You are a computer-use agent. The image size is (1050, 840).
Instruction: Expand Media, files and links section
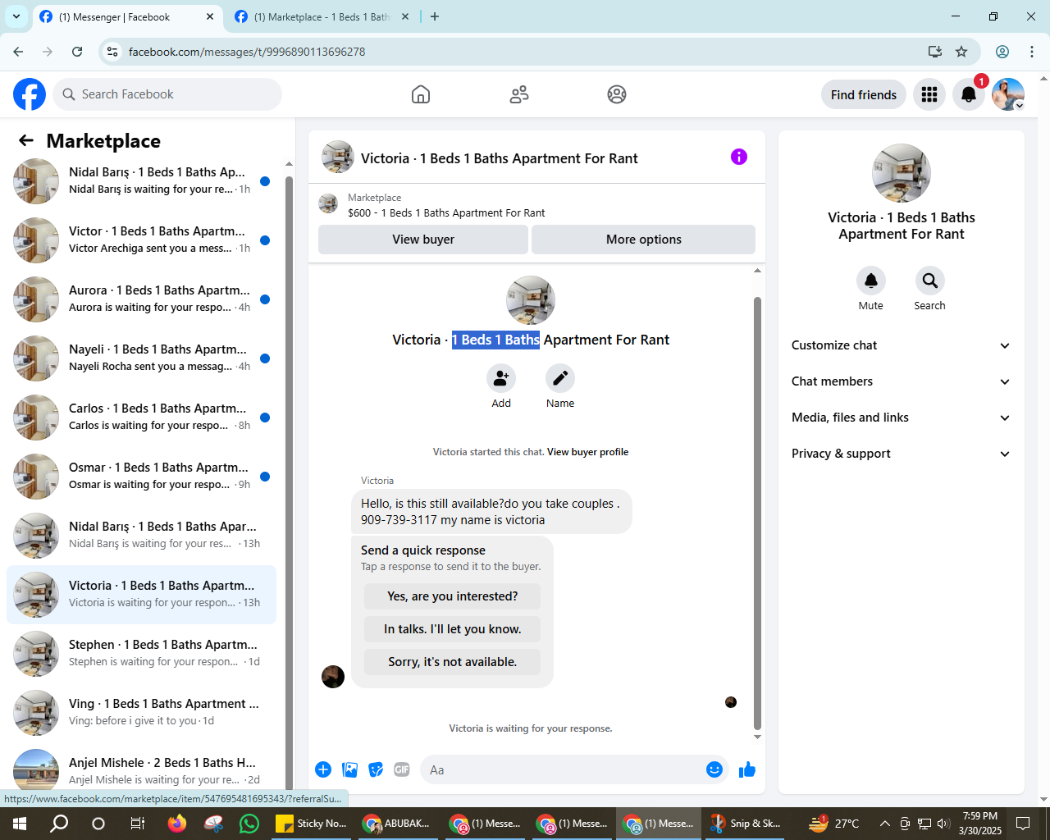pyautogui.click(x=902, y=418)
